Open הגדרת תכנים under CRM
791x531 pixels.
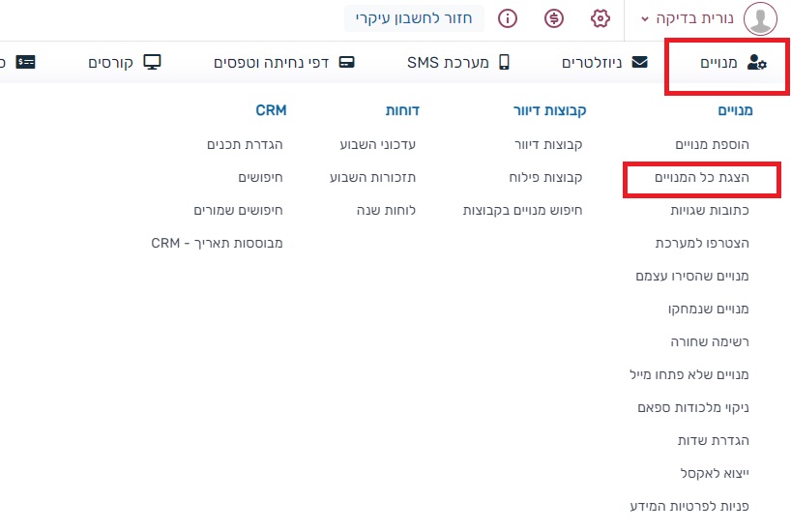coord(245,144)
